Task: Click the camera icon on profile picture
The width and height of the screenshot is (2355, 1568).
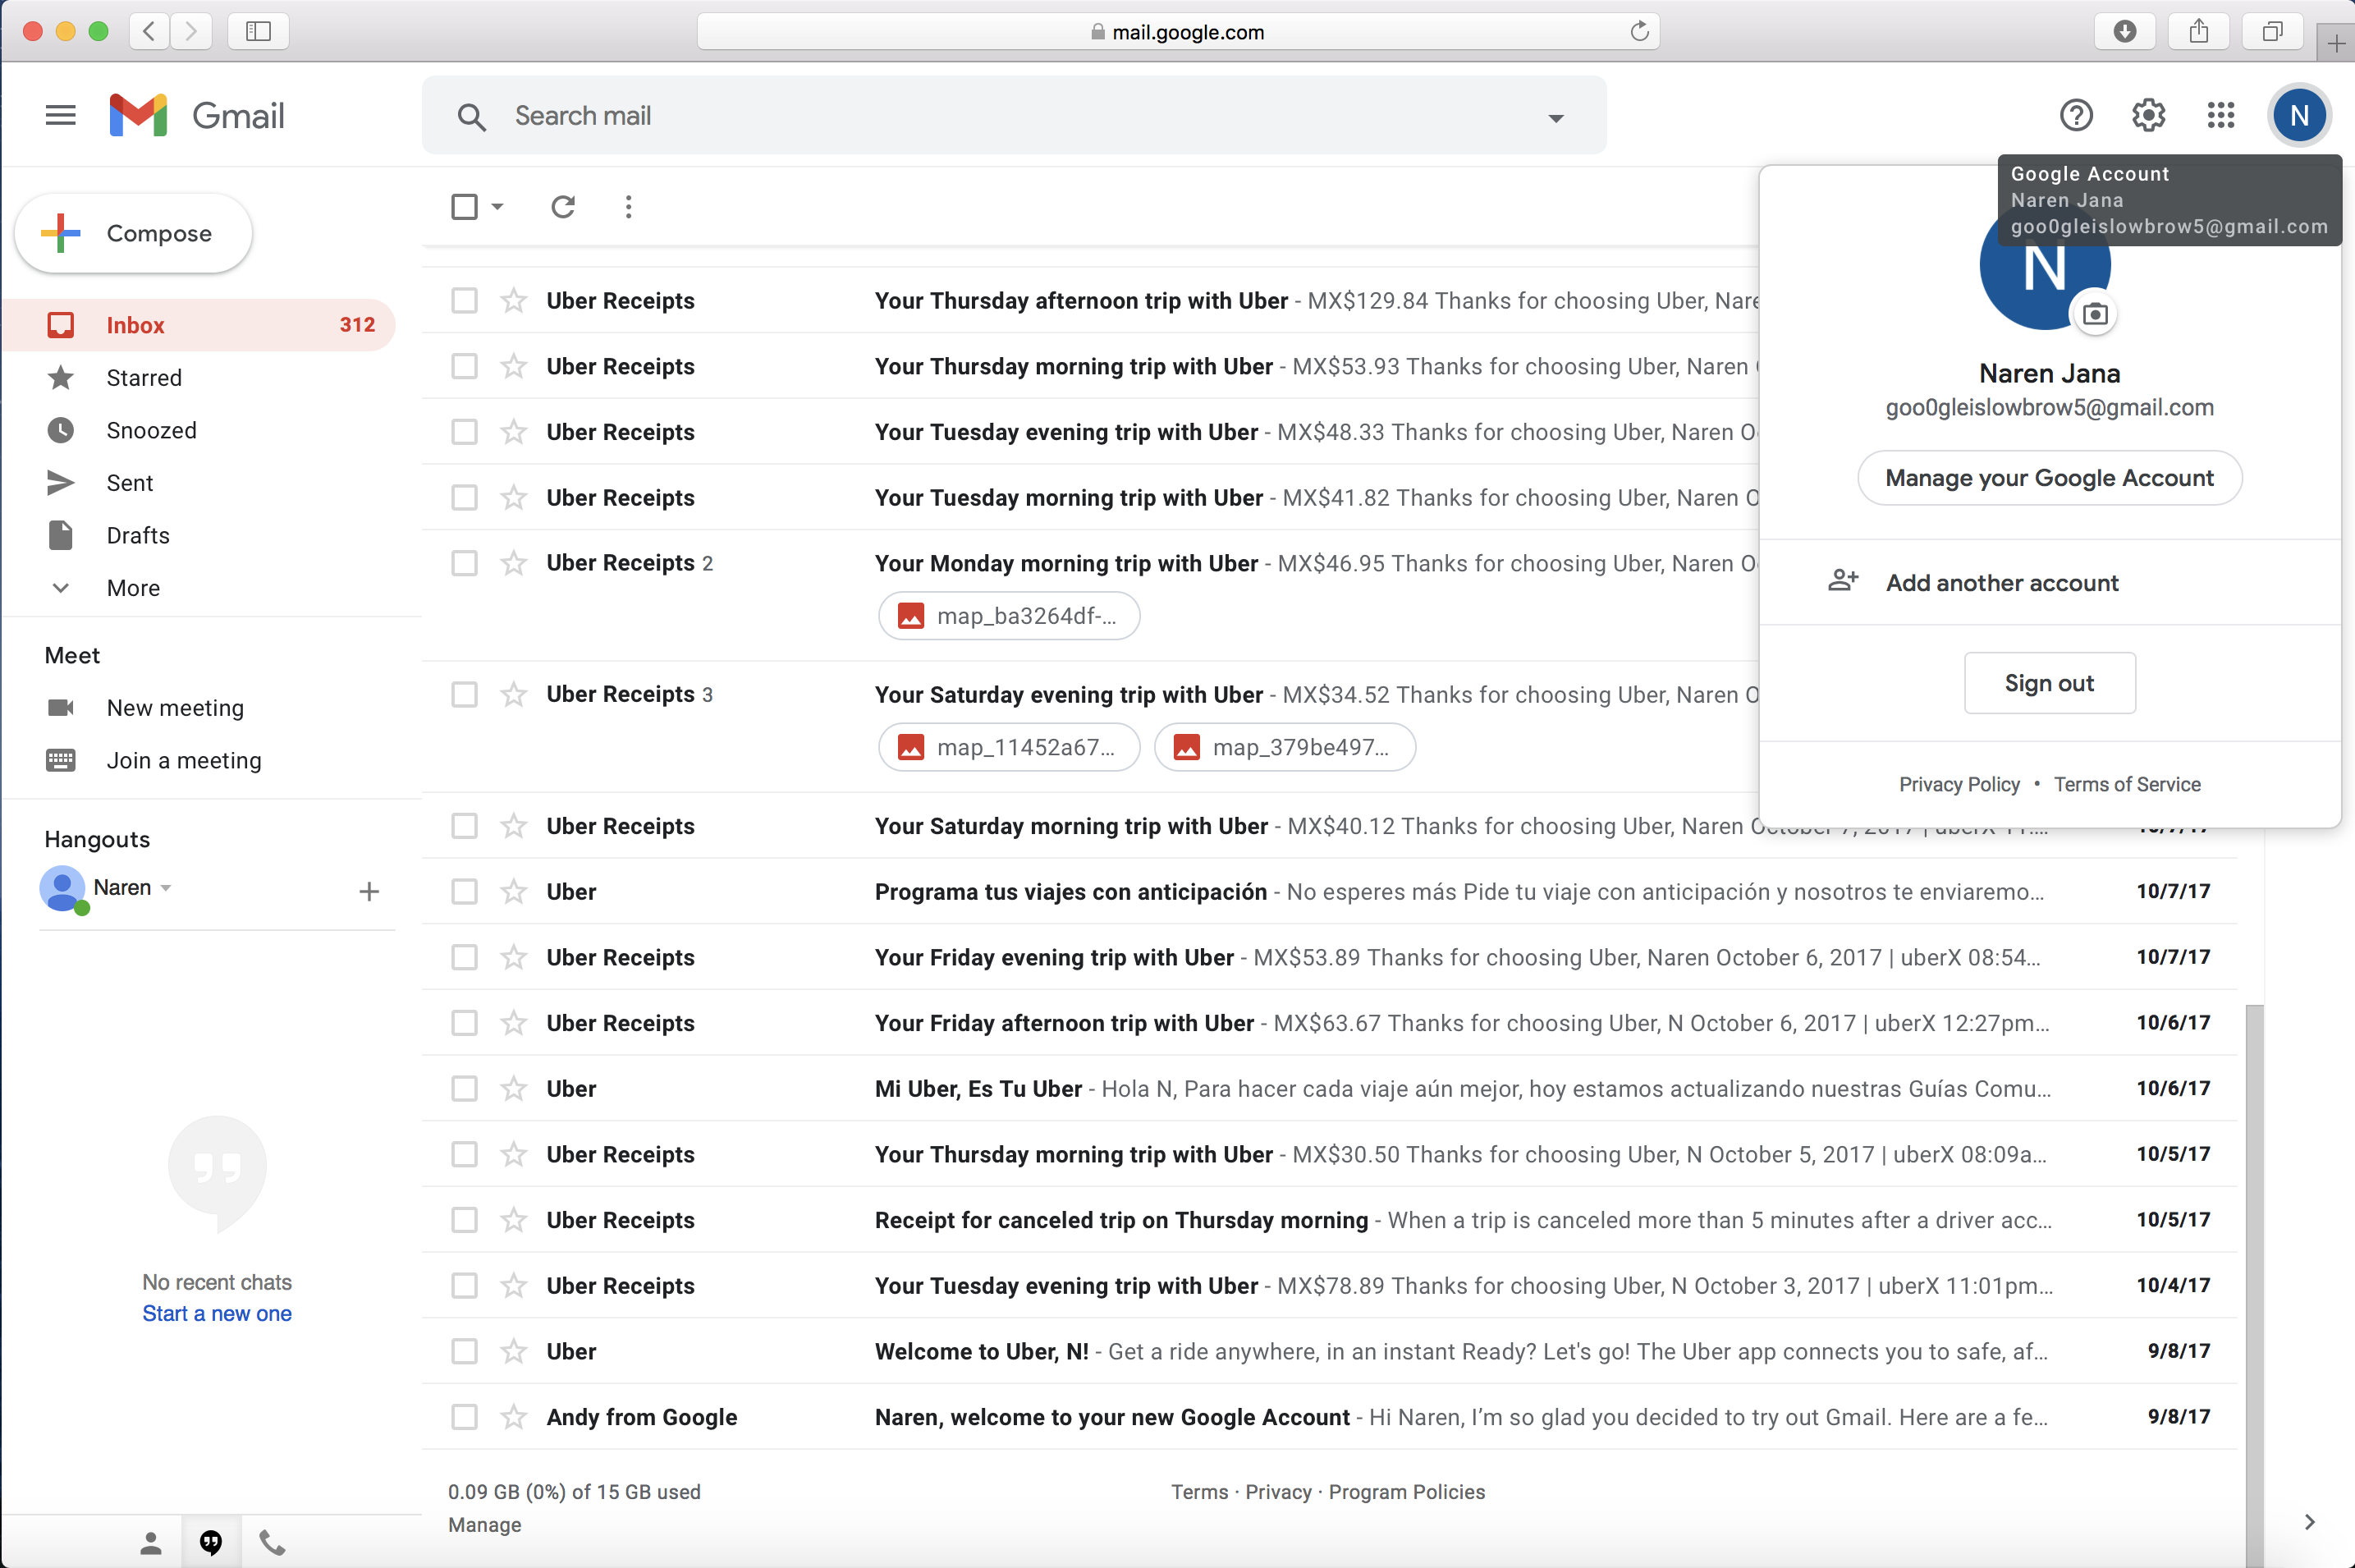Action: (x=2095, y=315)
